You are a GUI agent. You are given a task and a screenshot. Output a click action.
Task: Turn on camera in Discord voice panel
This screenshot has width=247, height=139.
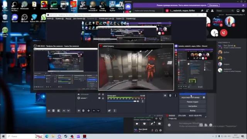coord(137,124)
